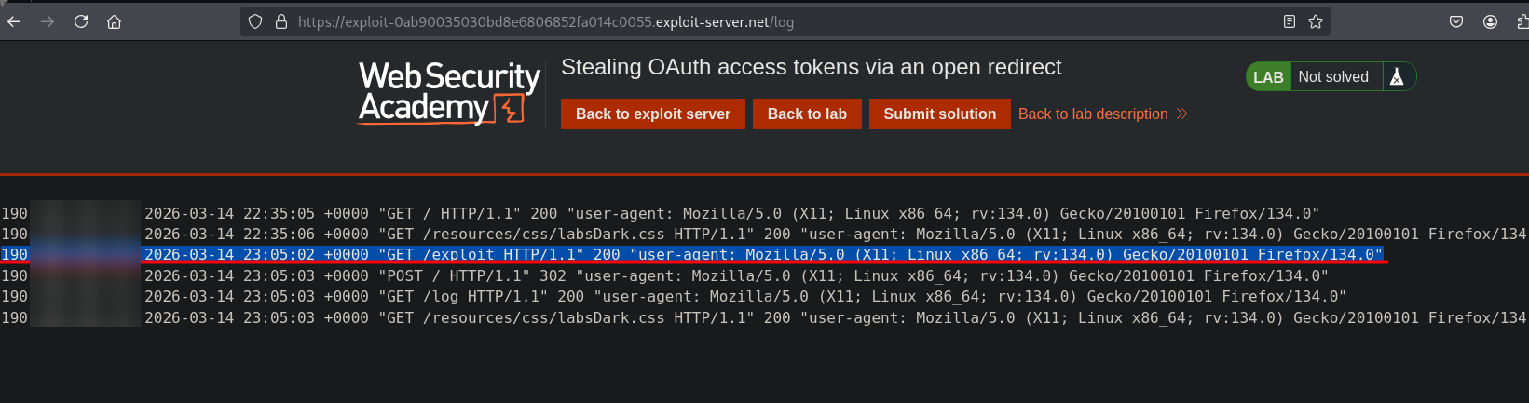Click the forward navigation arrow

click(48, 21)
